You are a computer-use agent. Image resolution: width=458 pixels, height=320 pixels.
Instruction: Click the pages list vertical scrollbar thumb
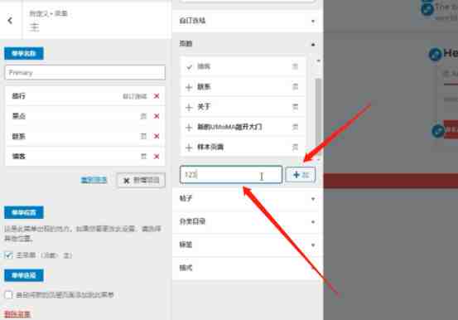tap(318, 115)
